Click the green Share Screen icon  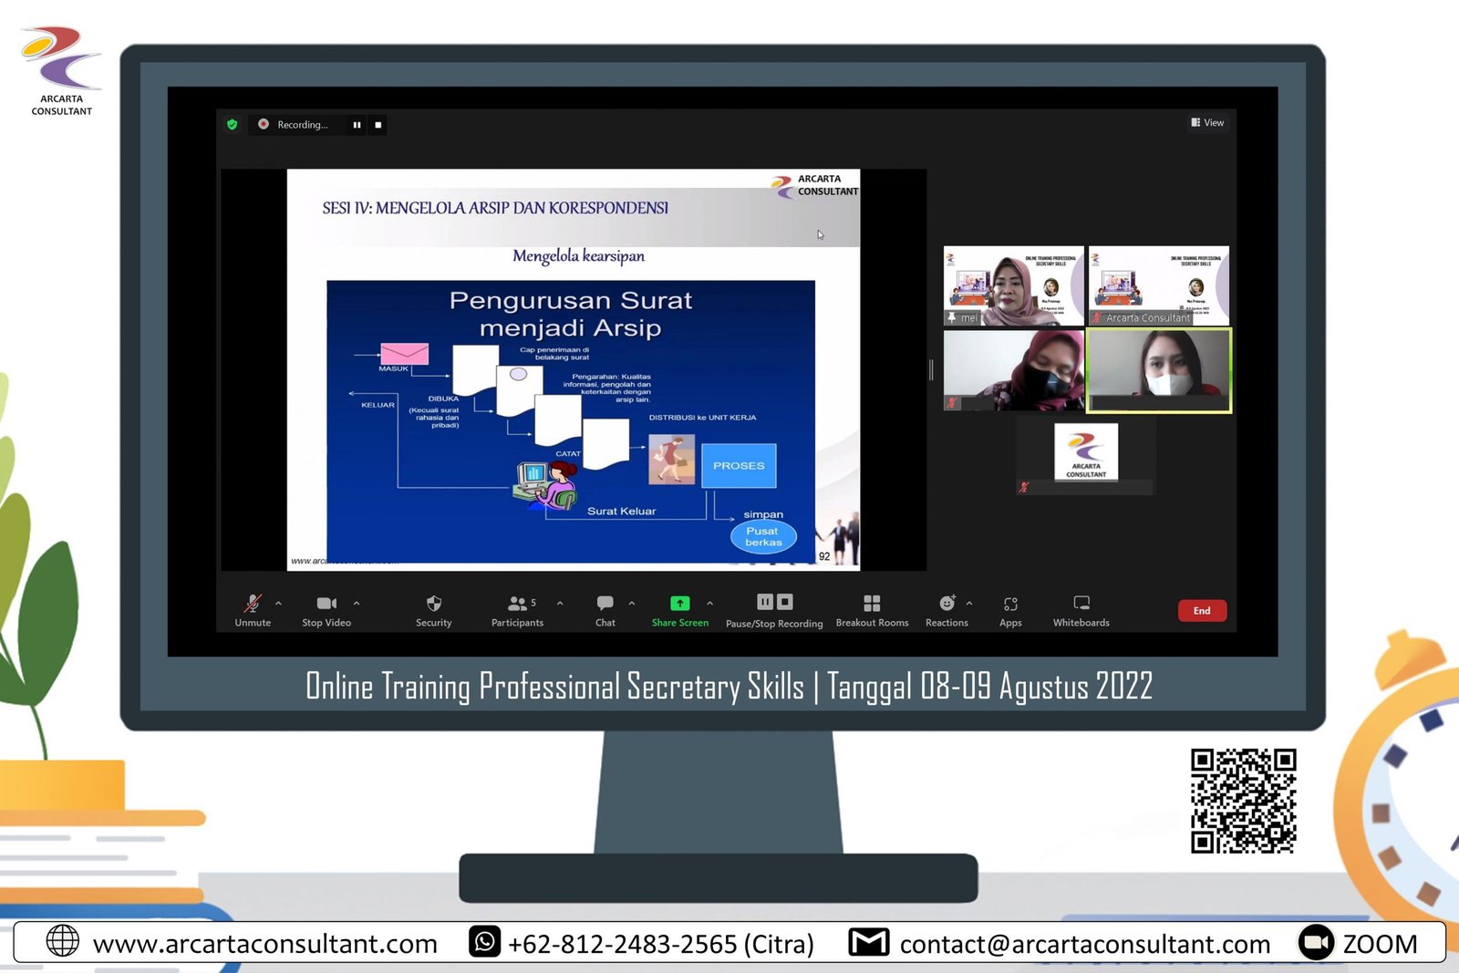click(679, 604)
